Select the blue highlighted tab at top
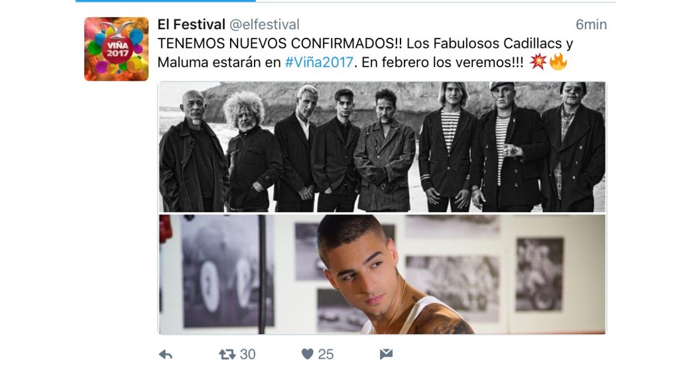 [165, 1]
